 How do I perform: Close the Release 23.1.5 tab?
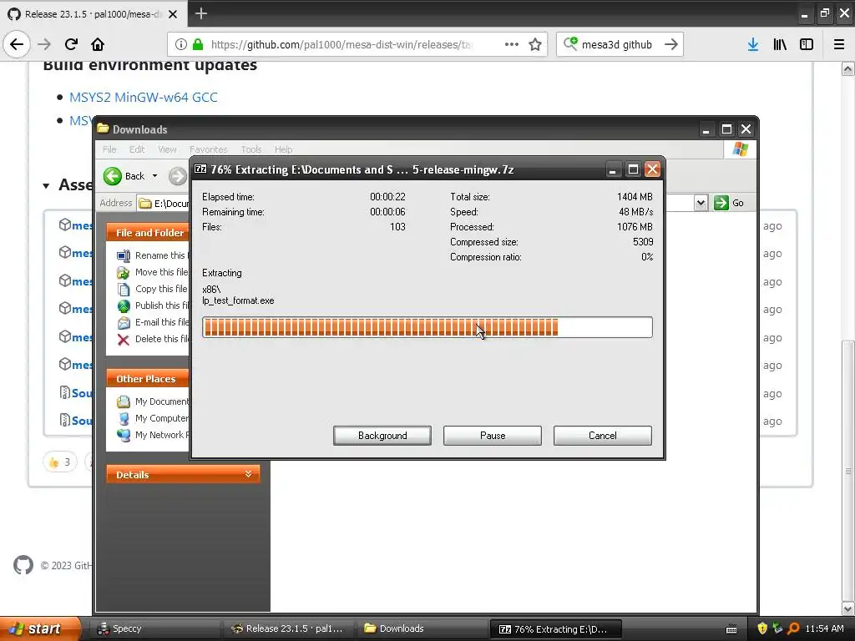[173, 14]
